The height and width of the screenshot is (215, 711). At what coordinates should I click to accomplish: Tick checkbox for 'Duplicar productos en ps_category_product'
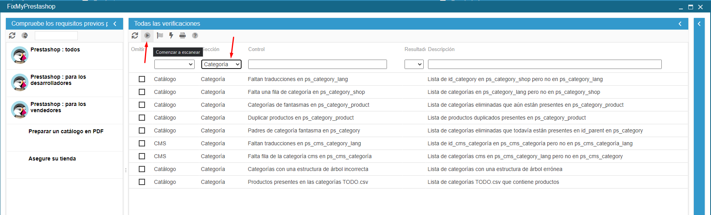tap(142, 118)
